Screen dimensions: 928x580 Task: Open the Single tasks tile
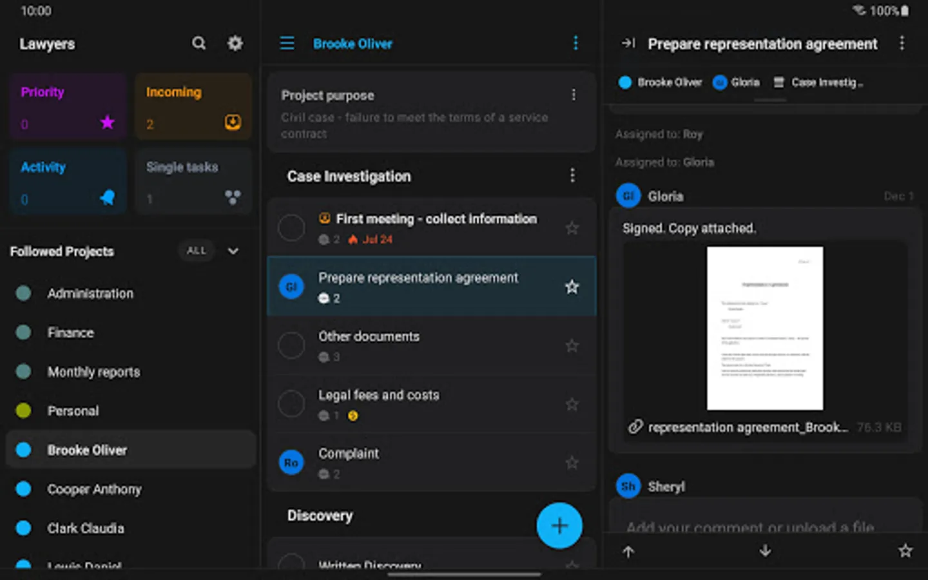pyautogui.click(x=193, y=181)
